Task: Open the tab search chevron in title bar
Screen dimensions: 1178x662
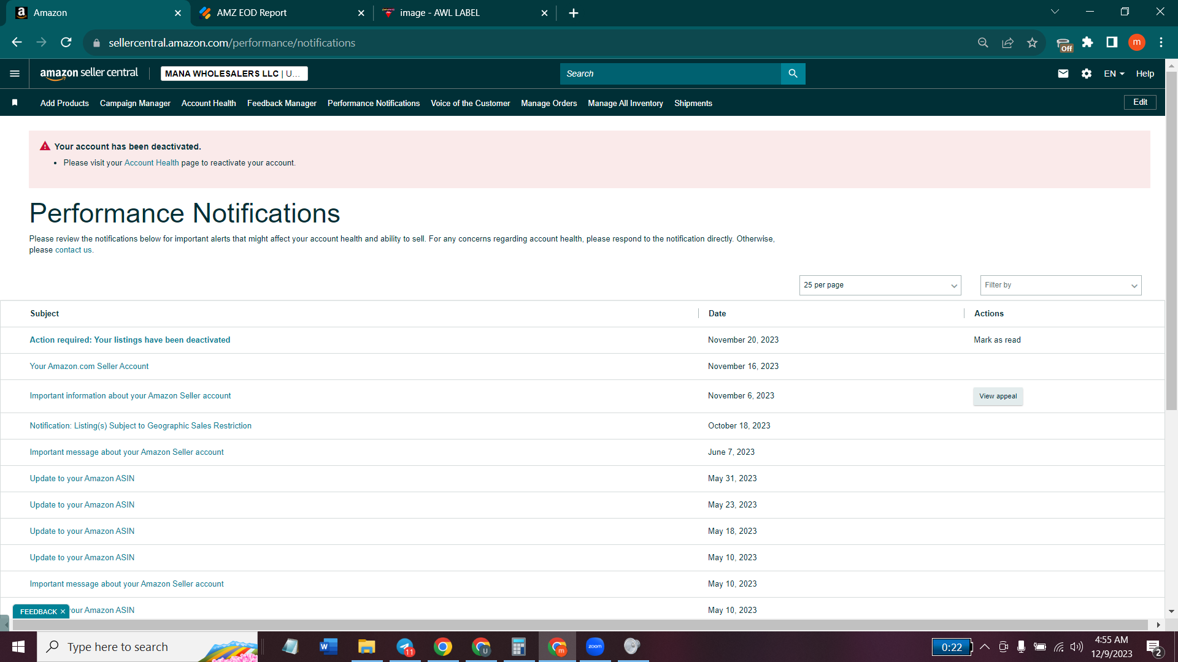Action: [x=1055, y=12]
